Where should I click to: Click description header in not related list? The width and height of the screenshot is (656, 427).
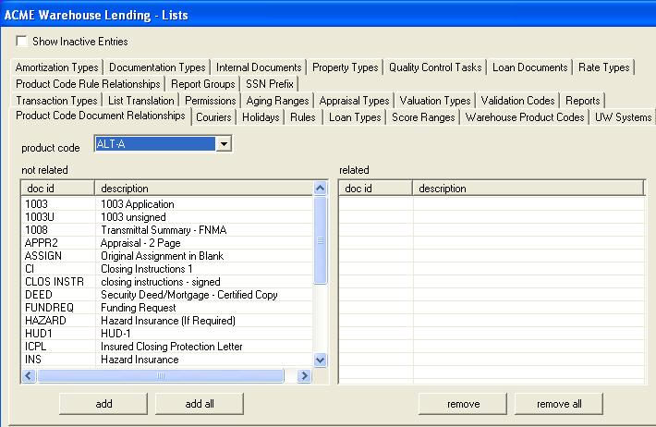coord(204,189)
